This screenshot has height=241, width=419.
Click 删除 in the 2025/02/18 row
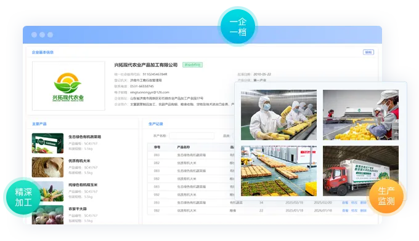coord(363,203)
